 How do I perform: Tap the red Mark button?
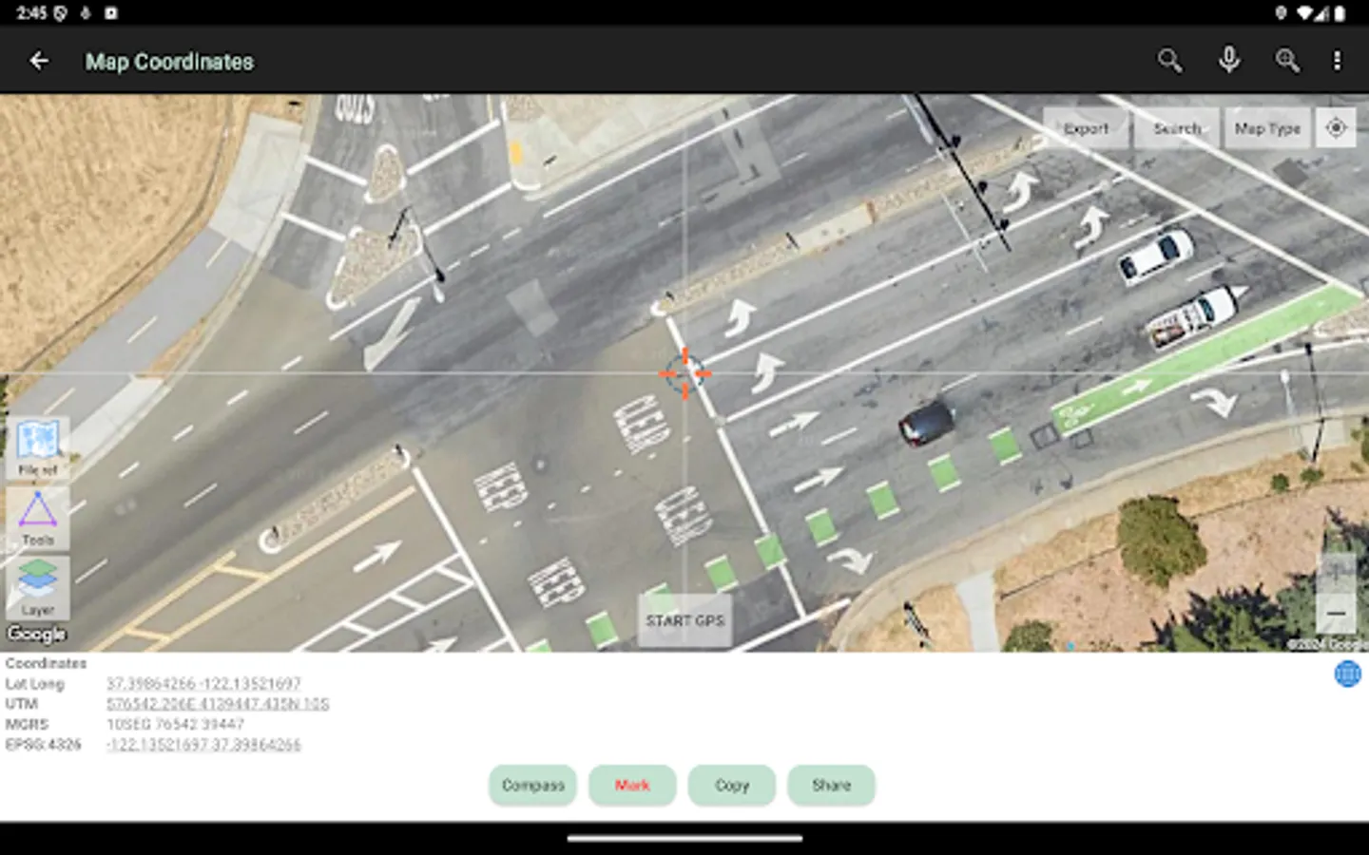[632, 786]
